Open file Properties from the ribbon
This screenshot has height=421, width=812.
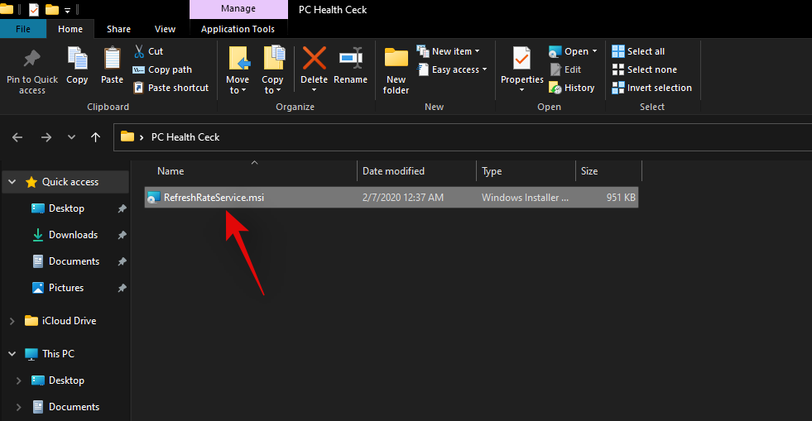[521, 60]
